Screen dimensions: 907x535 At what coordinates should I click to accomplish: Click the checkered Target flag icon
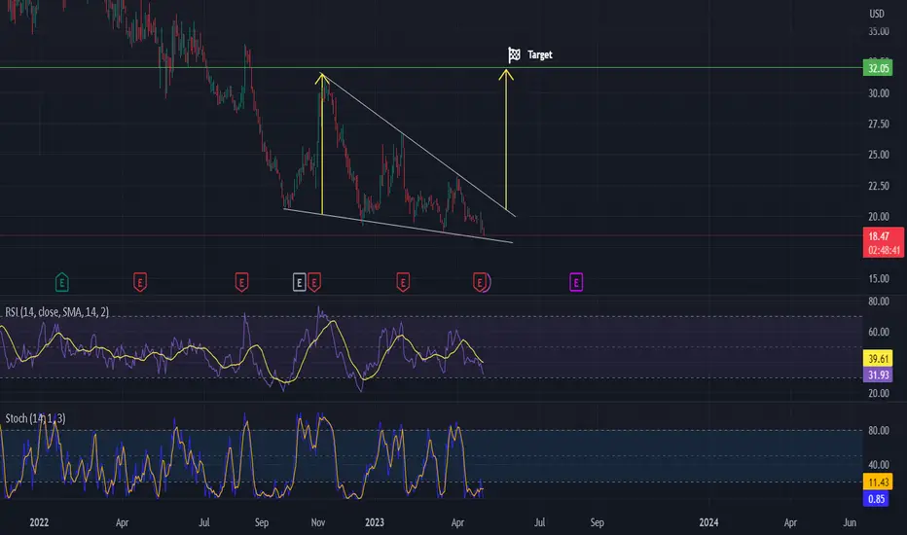pos(514,54)
